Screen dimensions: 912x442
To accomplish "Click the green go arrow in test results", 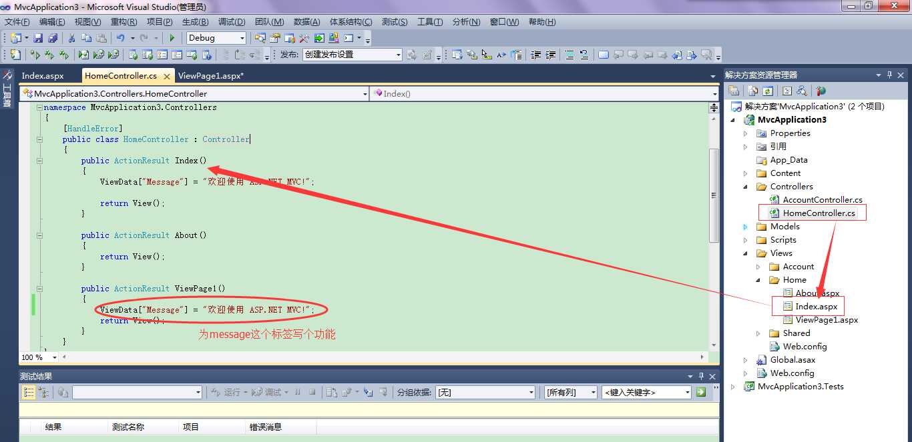I will (x=700, y=392).
